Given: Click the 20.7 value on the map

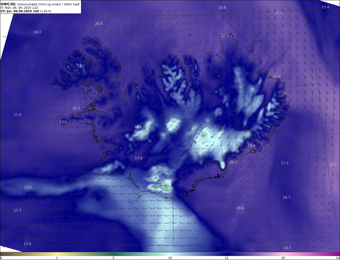Looking at the screenshot, I should [233, 162].
